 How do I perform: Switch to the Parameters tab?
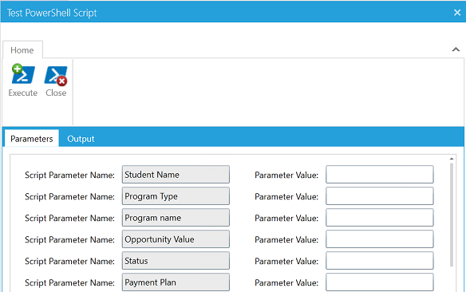click(31, 139)
